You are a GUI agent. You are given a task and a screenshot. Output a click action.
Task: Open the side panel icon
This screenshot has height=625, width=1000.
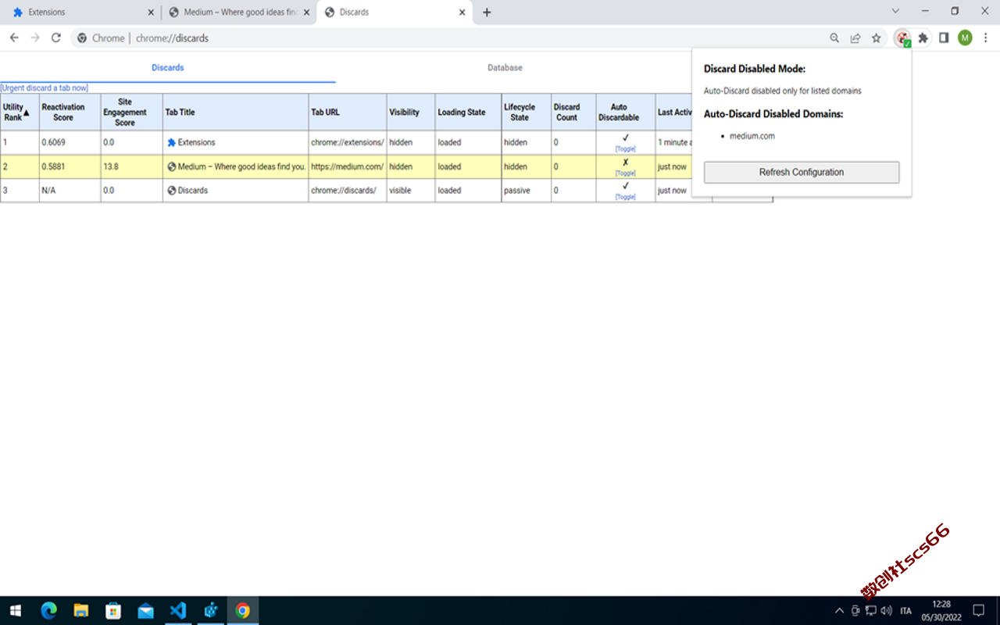[x=944, y=37]
